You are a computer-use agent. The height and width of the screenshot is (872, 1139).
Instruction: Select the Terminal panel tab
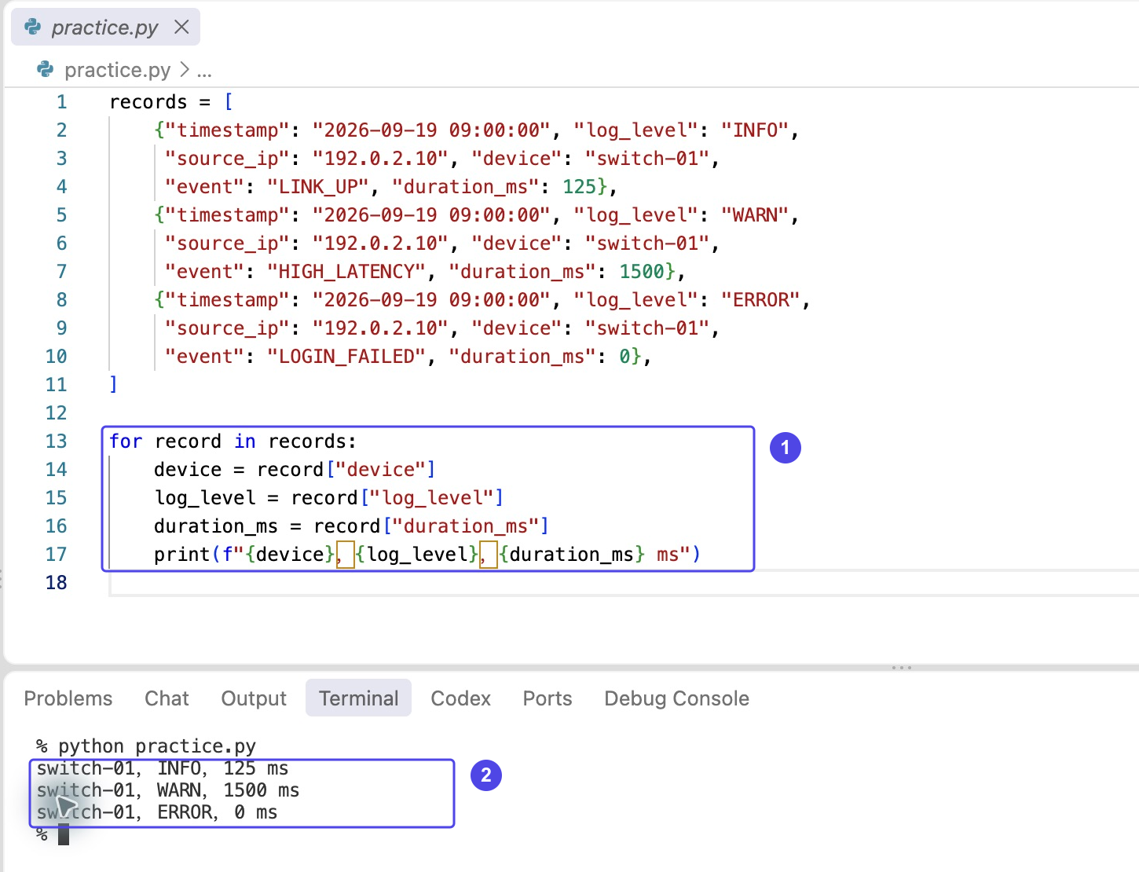(x=358, y=698)
